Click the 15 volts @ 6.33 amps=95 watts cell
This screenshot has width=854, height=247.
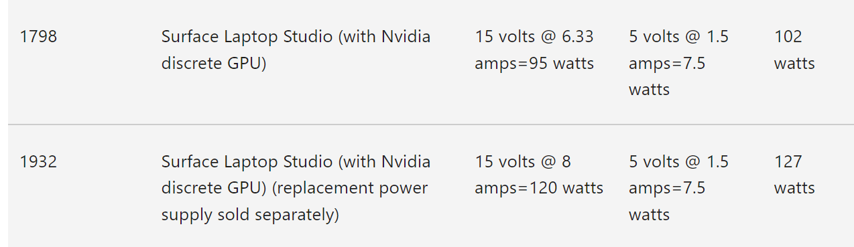point(534,50)
